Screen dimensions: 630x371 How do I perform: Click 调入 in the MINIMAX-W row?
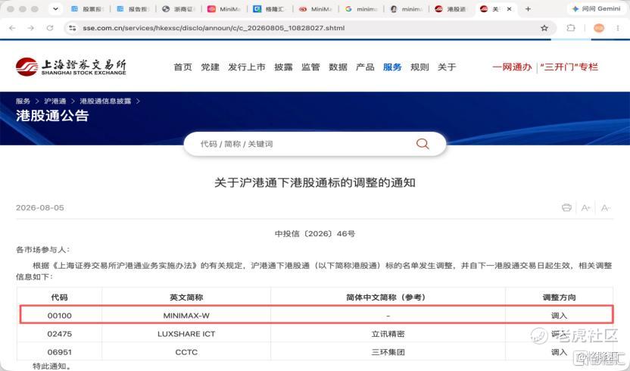point(559,316)
